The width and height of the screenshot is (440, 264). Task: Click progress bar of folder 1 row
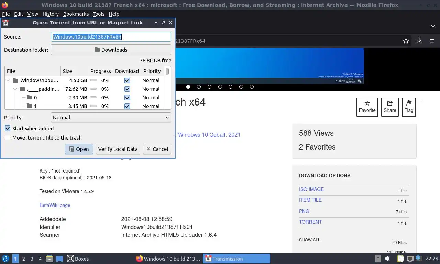click(x=93, y=106)
